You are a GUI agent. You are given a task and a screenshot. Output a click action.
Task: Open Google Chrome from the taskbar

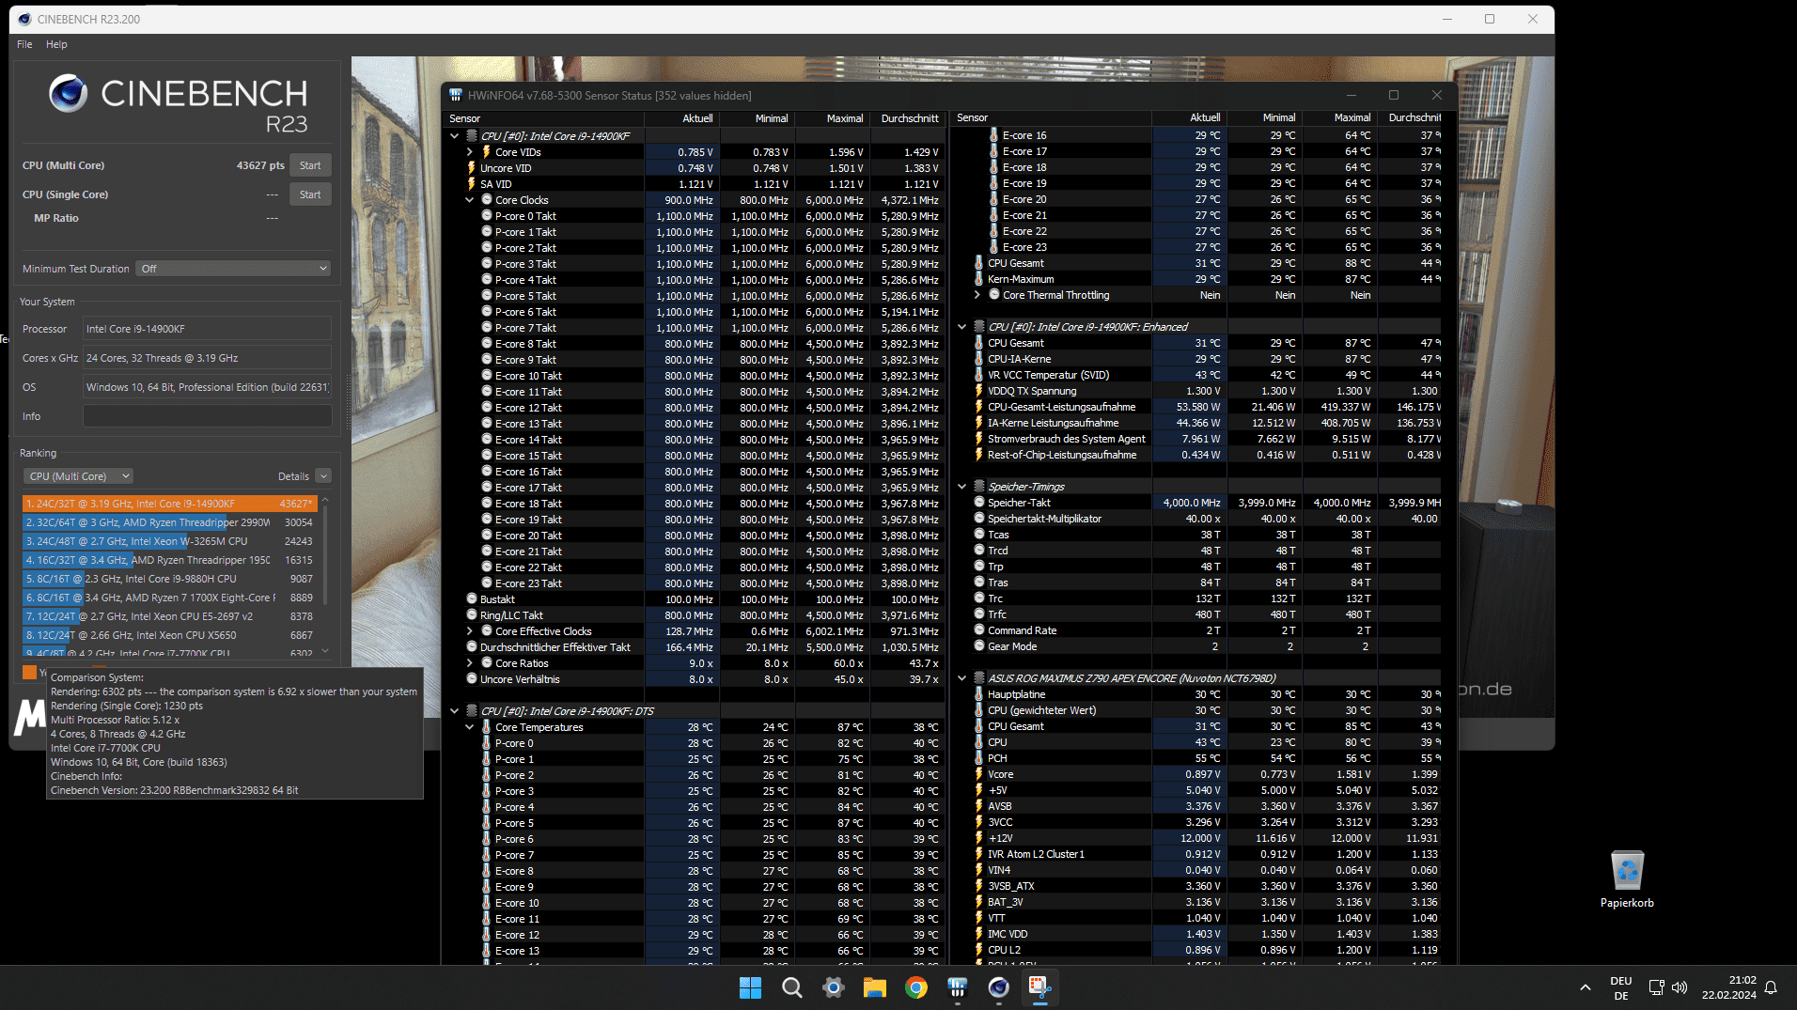(x=915, y=987)
